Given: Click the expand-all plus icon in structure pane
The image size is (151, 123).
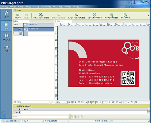Looking at the screenshot, I should coord(15,102).
